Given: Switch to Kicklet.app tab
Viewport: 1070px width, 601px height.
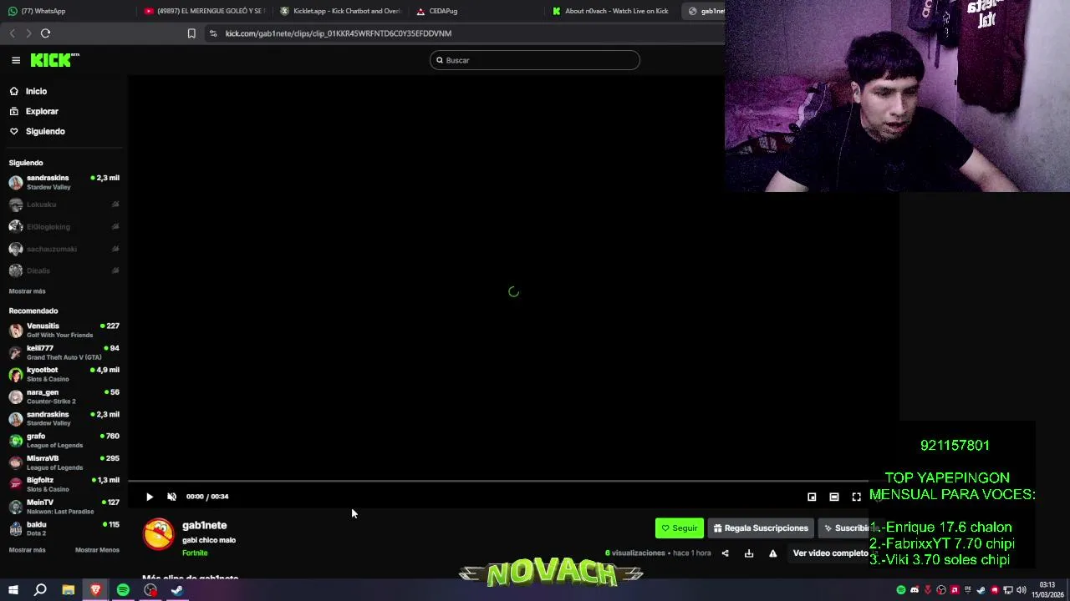Looking at the screenshot, I should pyautogui.click(x=341, y=11).
